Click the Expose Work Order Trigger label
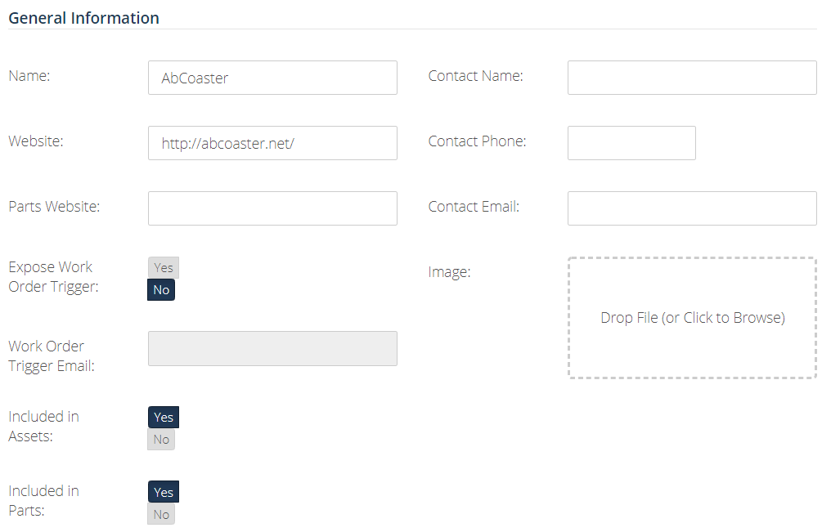 coord(53,276)
